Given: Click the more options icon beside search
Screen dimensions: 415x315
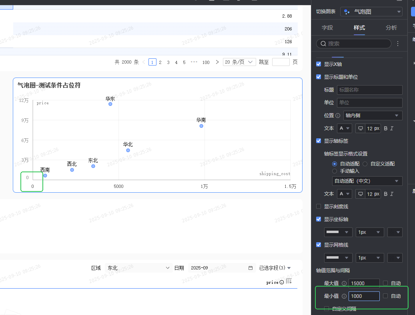Looking at the screenshot, I should click(398, 44).
